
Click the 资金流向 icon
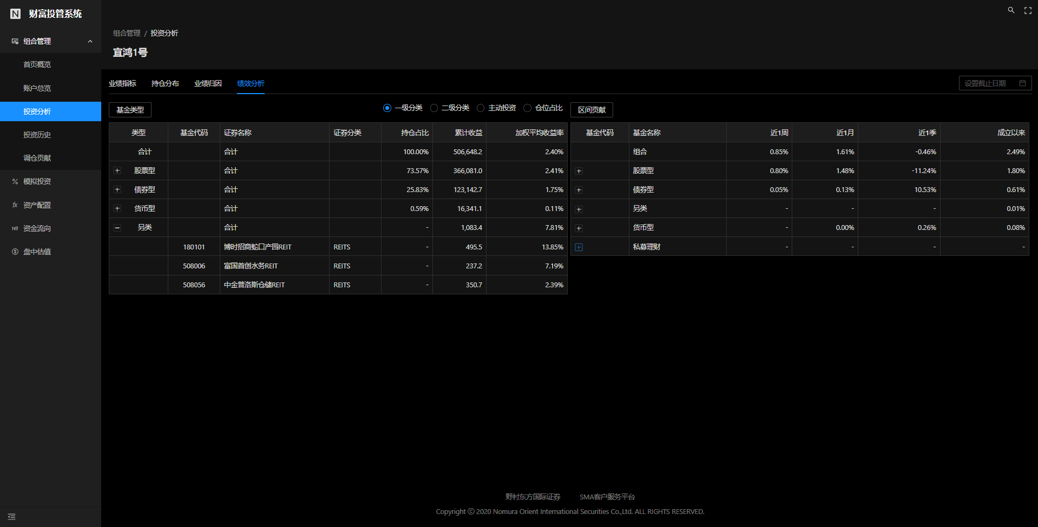pyautogui.click(x=15, y=228)
